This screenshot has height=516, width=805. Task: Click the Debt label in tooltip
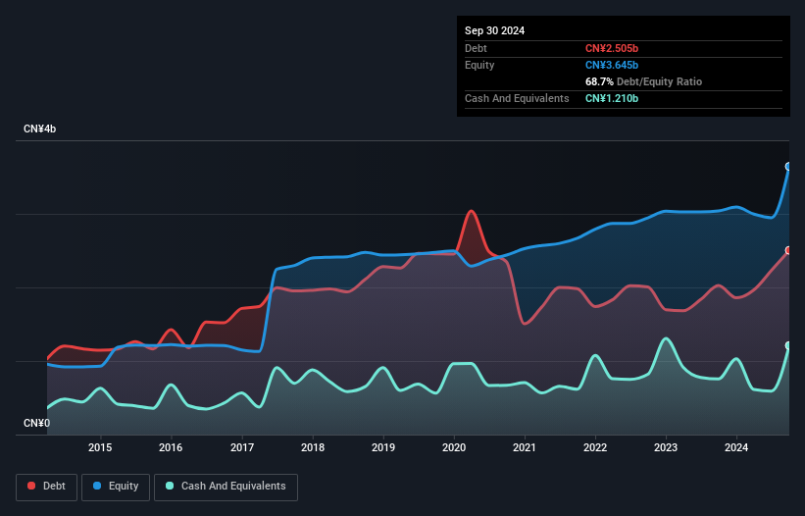pos(476,48)
